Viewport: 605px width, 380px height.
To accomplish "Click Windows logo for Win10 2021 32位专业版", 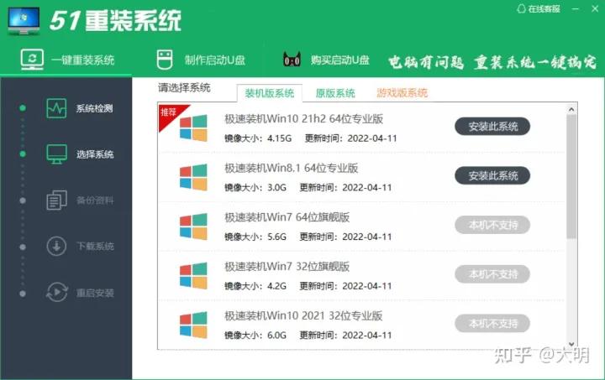I will tap(193, 325).
